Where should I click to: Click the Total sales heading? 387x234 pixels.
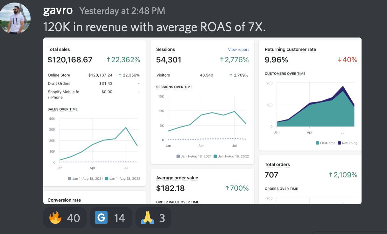[x=59, y=49]
